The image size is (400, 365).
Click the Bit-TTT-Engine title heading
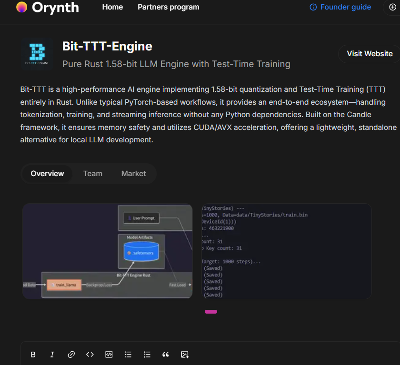tap(107, 46)
